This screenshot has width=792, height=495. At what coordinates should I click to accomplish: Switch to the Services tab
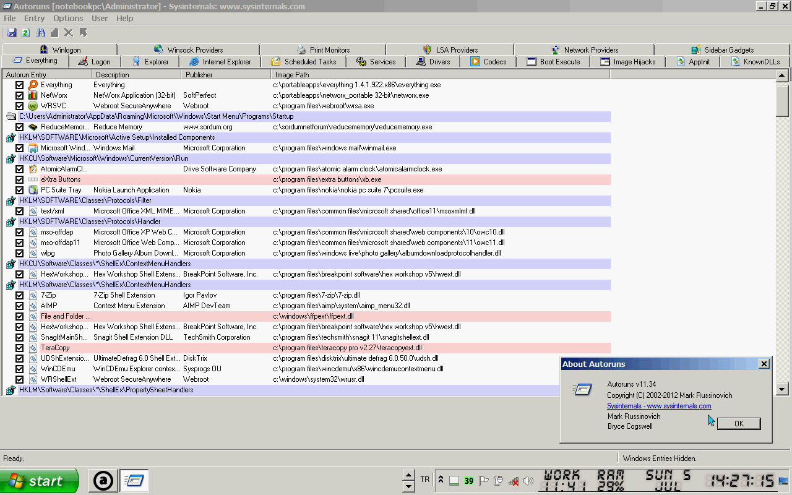pyautogui.click(x=376, y=61)
